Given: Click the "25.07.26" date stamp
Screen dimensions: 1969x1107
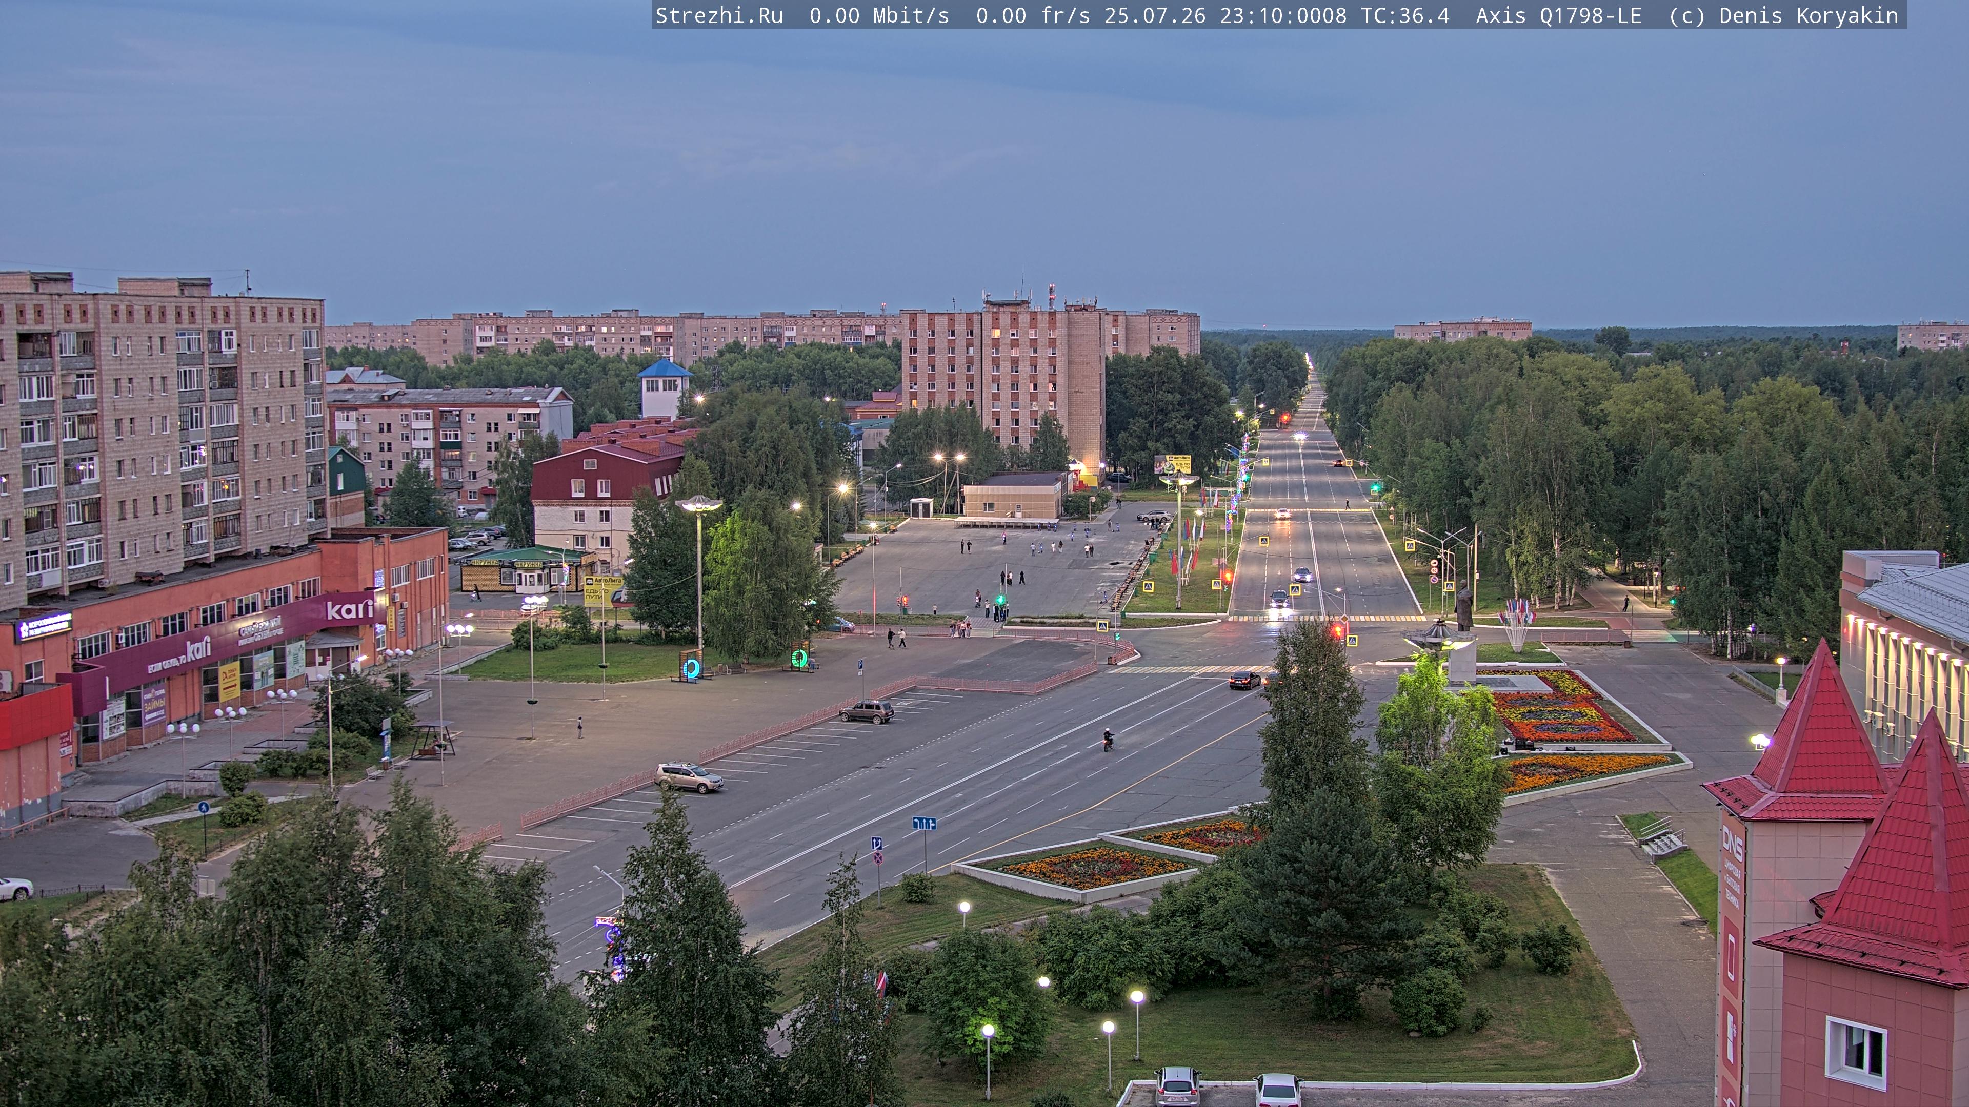Looking at the screenshot, I should pos(1154,16).
